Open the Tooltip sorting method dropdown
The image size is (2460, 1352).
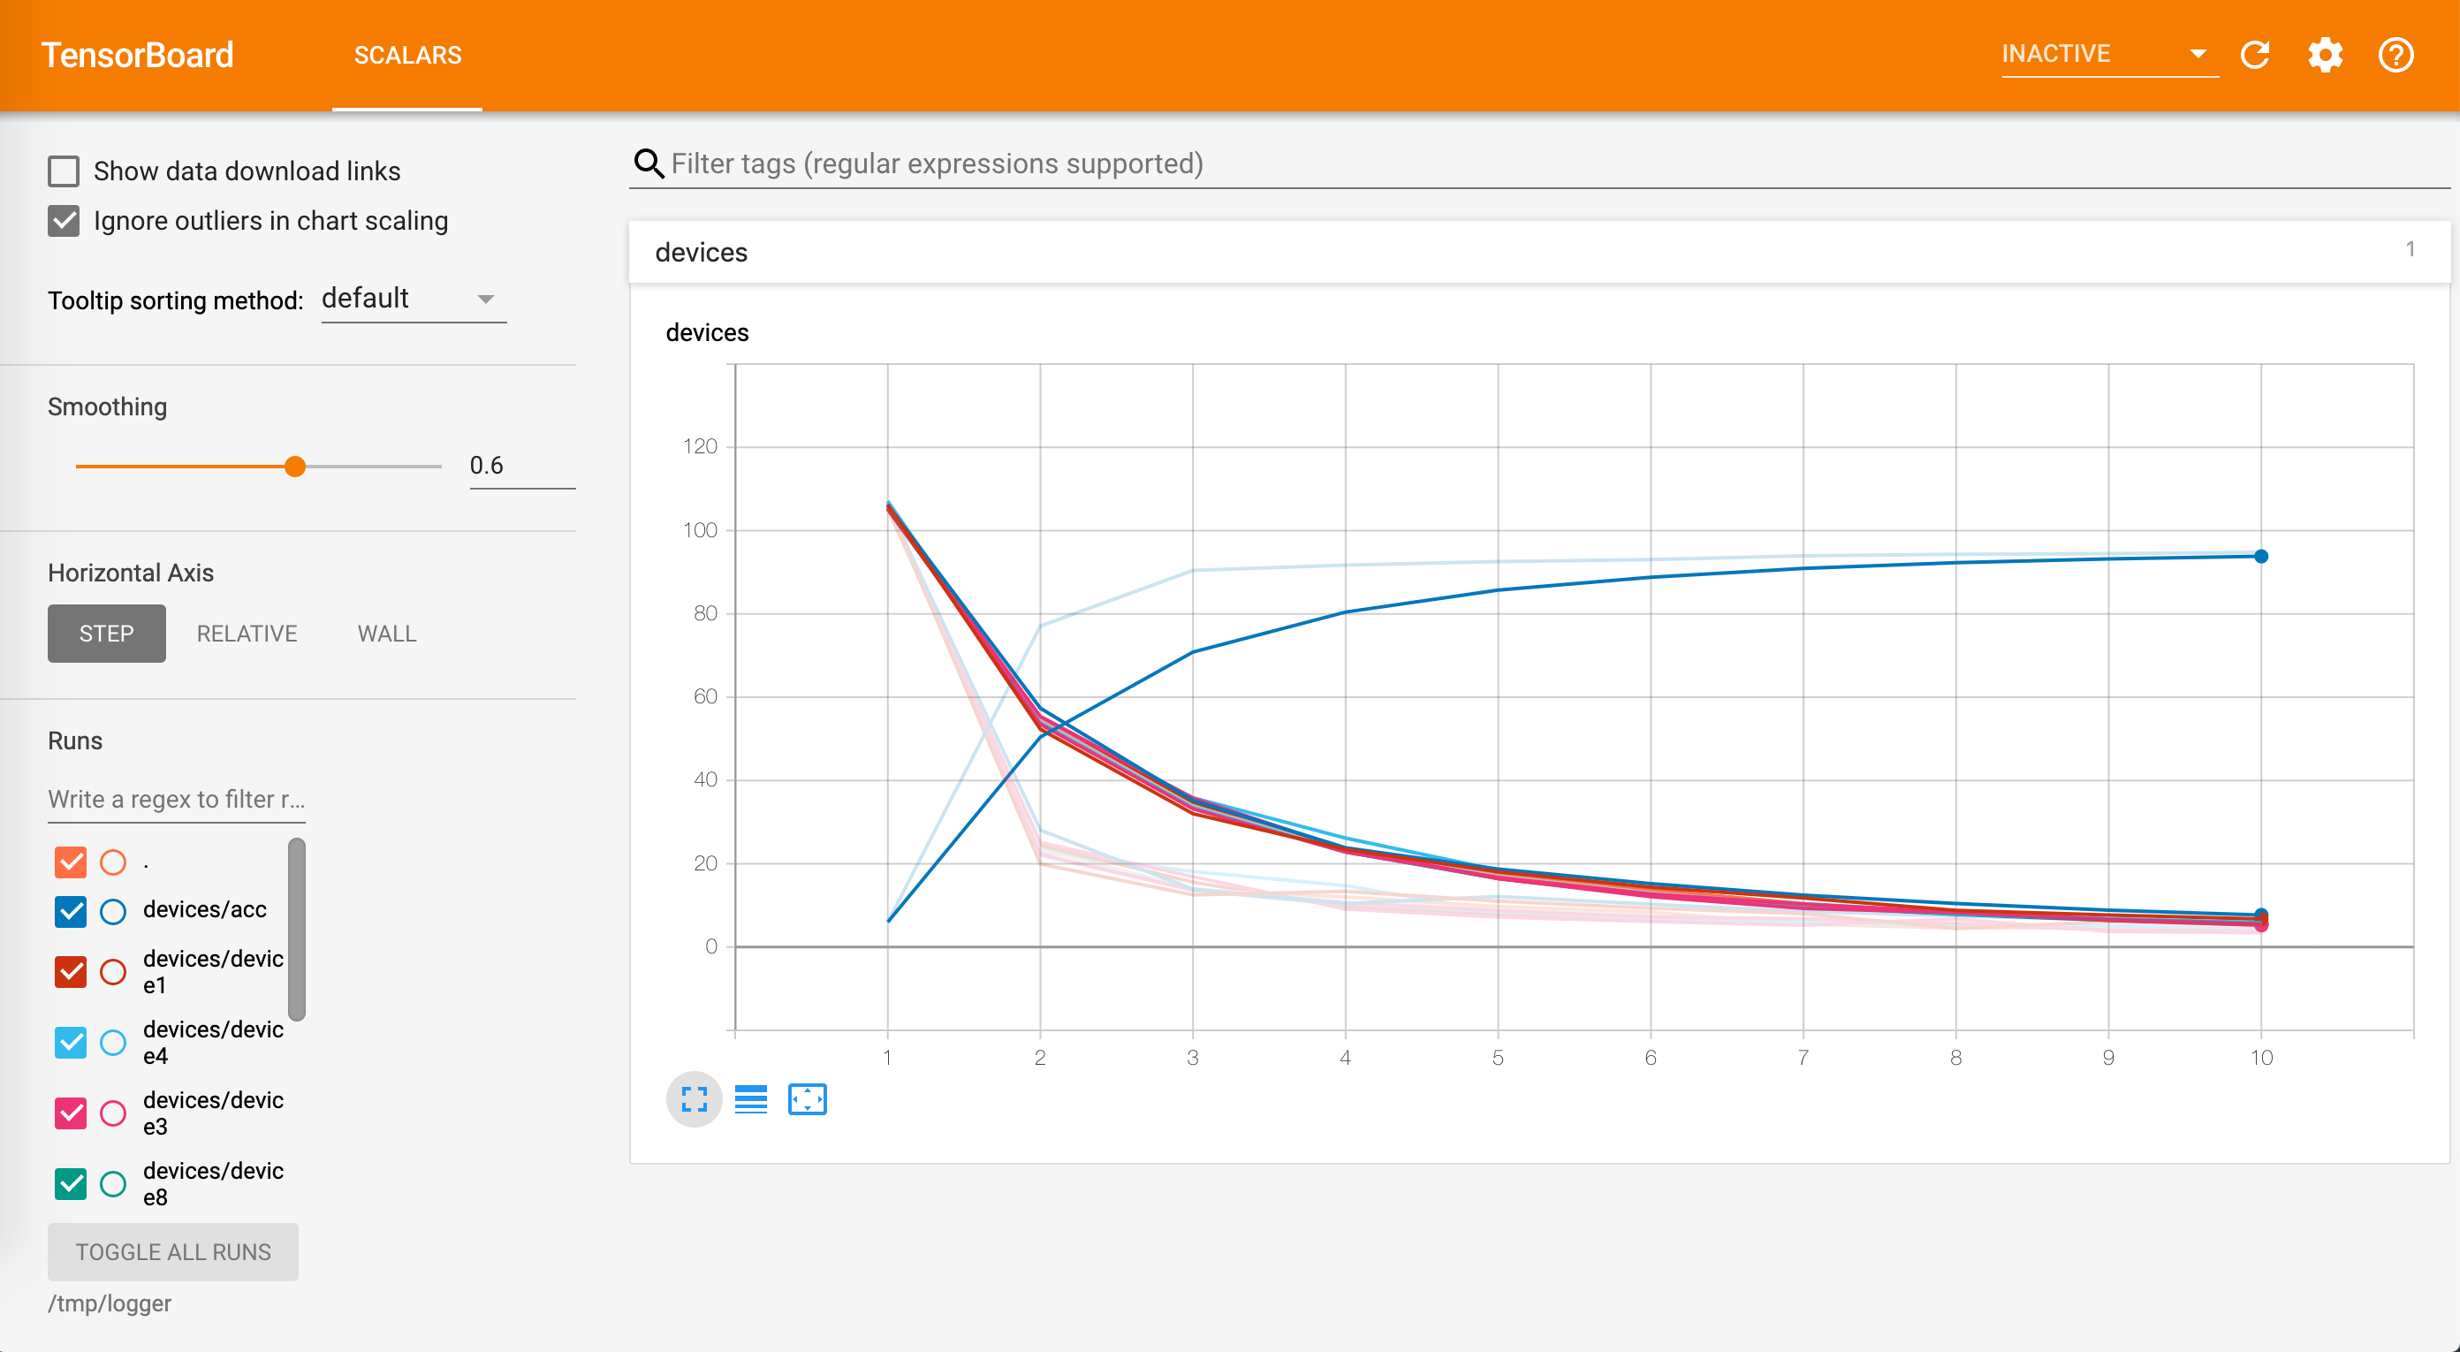pos(413,299)
